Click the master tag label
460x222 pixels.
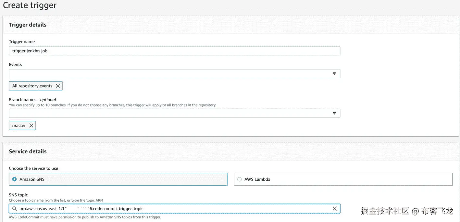pyautogui.click(x=19, y=126)
